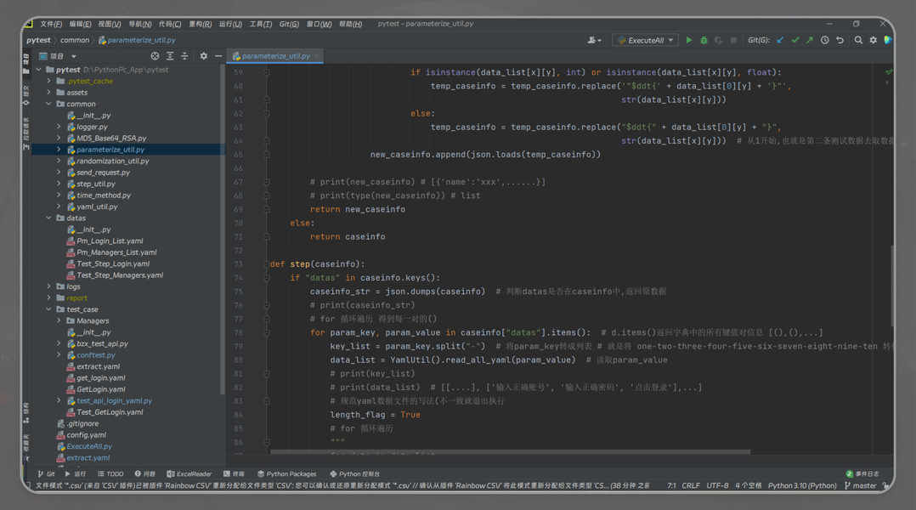Click the UTF-8 encoding selector
Image resolution: width=916 pixels, height=510 pixels.
717,485
